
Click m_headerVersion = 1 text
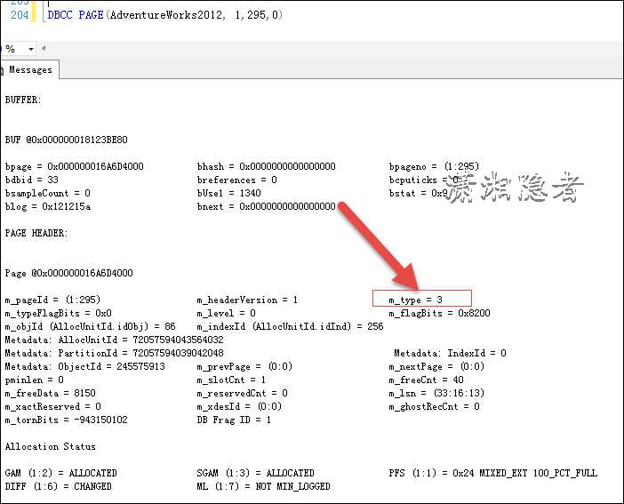(x=247, y=300)
